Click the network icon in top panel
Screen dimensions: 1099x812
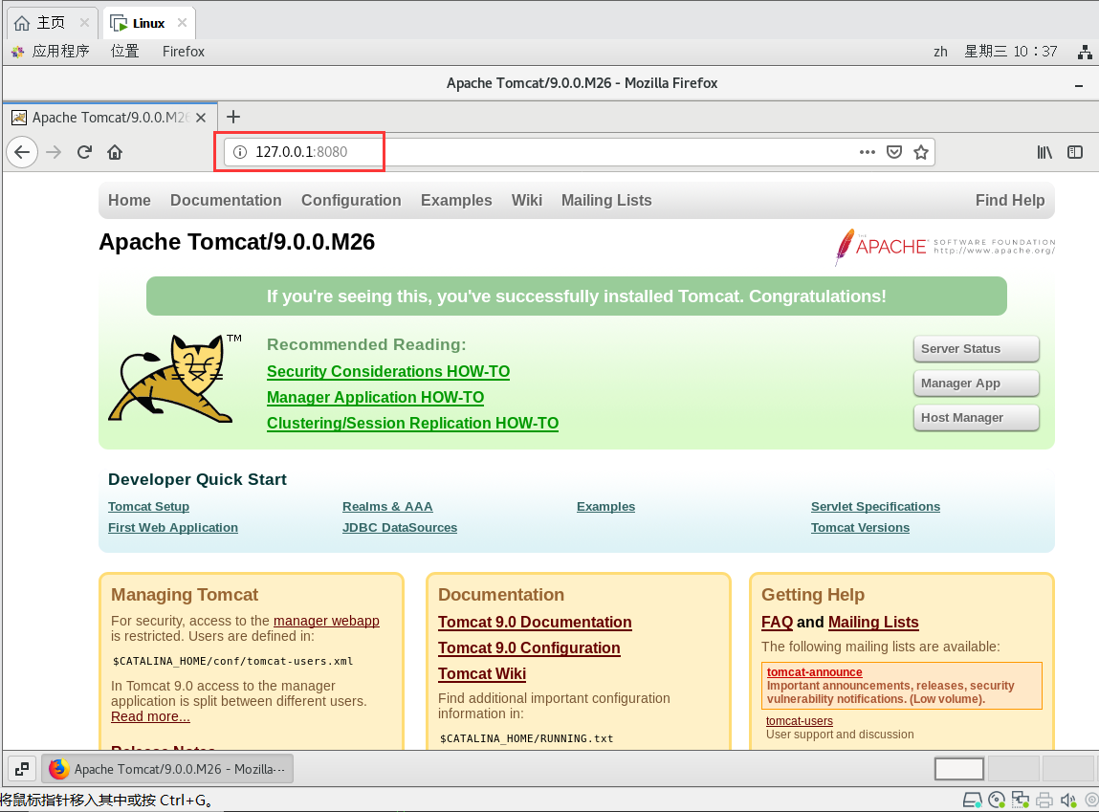click(x=1085, y=52)
